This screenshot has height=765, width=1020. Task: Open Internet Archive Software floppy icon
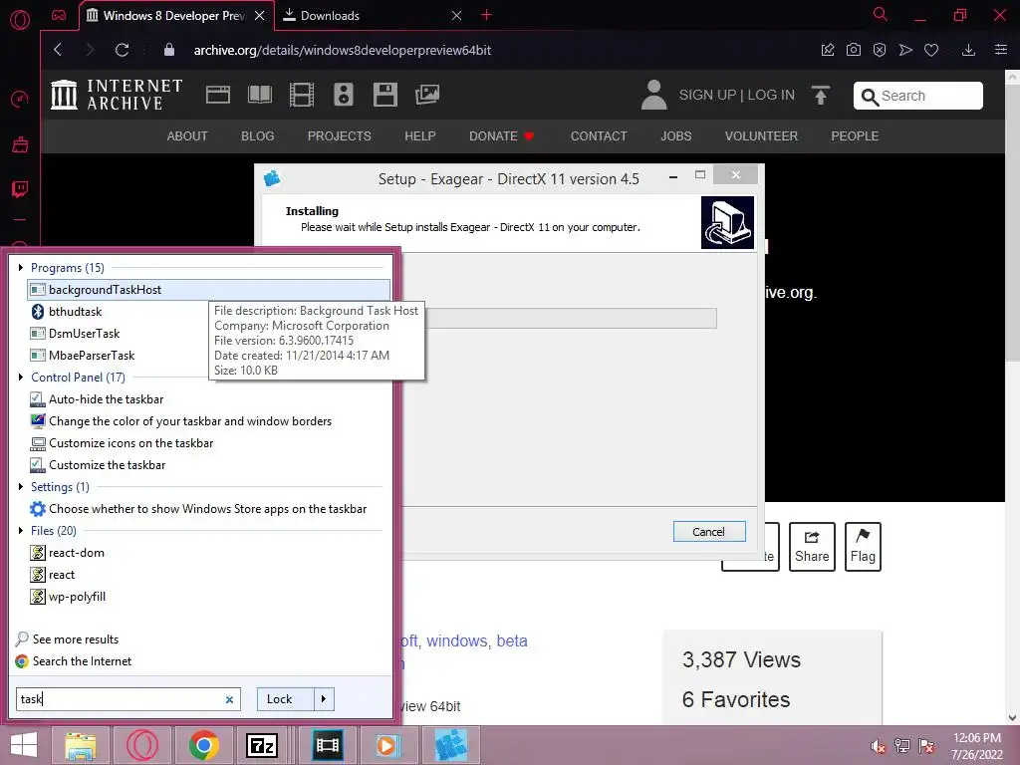click(385, 95)
